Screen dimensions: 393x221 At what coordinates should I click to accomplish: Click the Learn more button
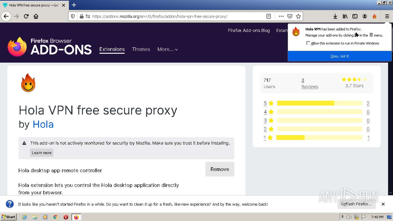point(42,153)
